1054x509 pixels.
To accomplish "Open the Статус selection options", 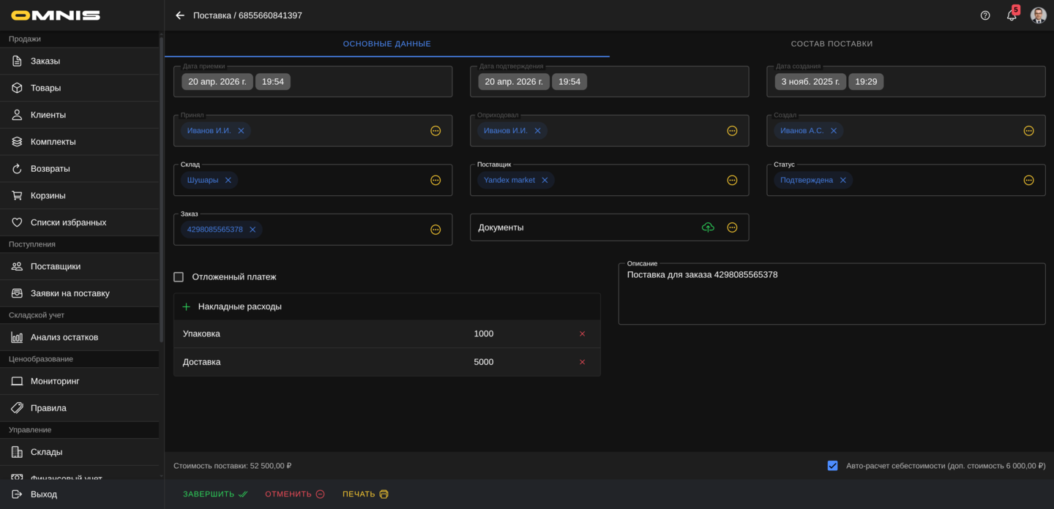I will 1028,181.
